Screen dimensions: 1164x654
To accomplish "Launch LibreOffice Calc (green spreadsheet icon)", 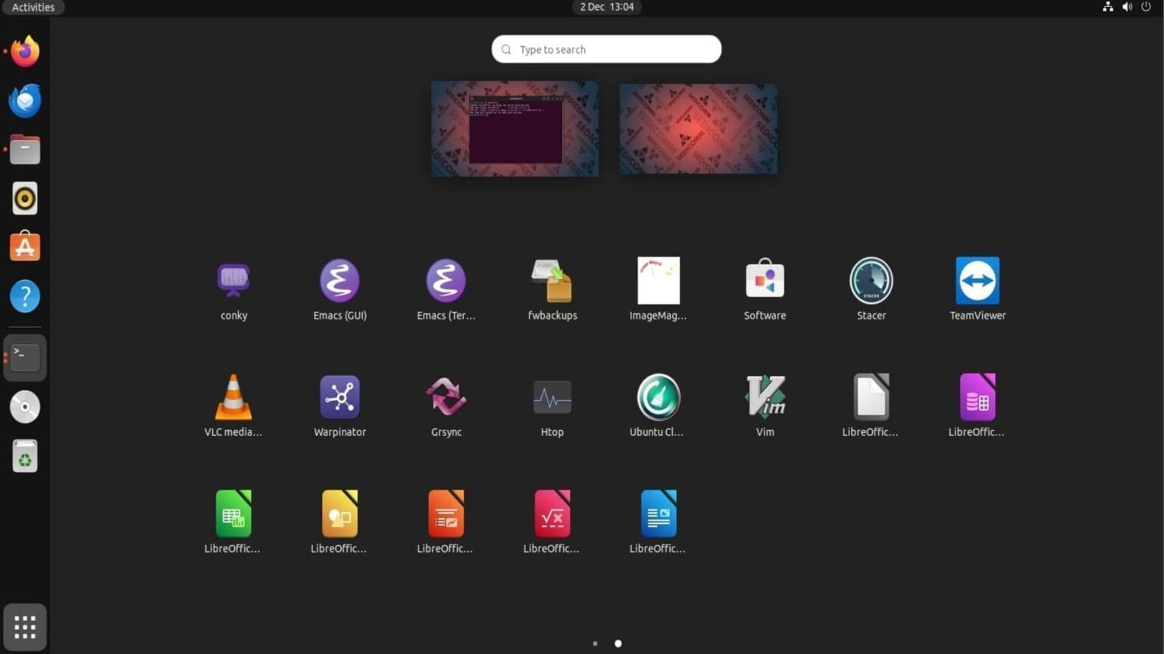I will (233, 522).
